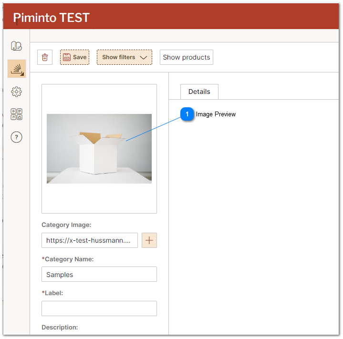Click the plus button to add image
The height and width of the screenshot is (339, 343).
pyautogui.click(x=149, y=240)
